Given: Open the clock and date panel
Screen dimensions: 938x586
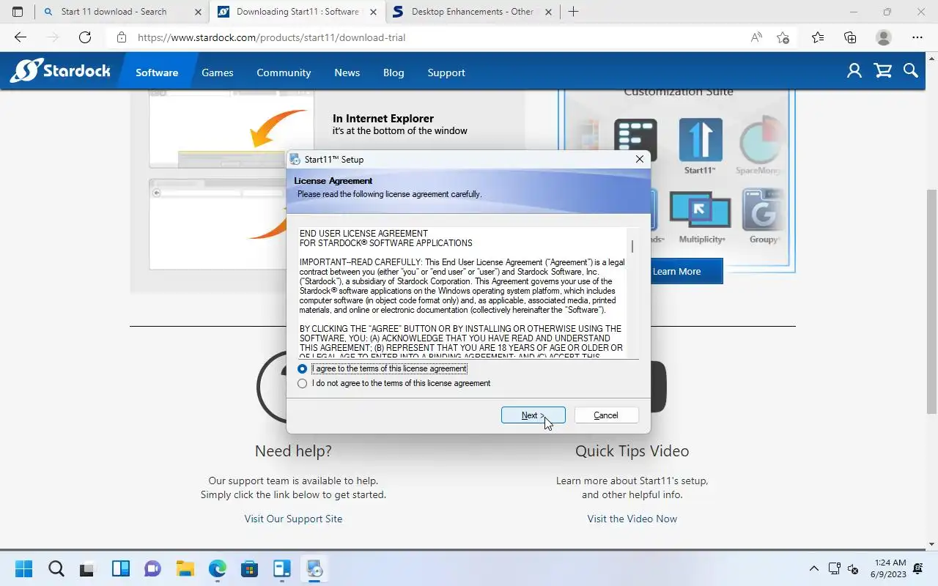Looking at the screenshot, I should point(888,568).
